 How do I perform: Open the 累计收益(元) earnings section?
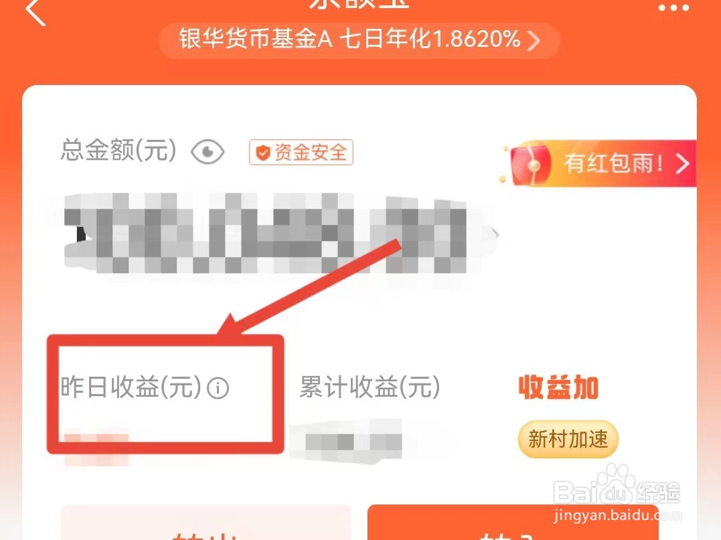pyautogui.click(x=370, y=387)
